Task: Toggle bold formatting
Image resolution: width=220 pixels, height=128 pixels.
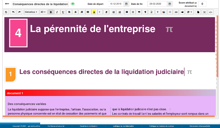Action: [51, 12]
